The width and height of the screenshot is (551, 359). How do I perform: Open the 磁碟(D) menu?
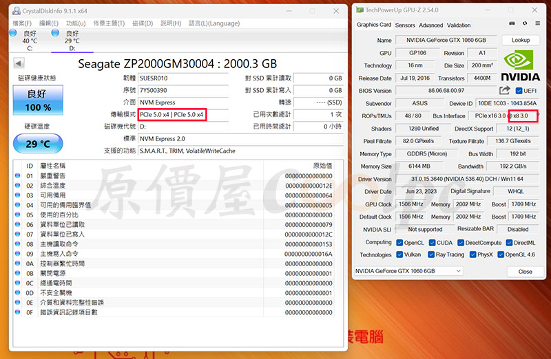pyautogui.click(x=143, y=23)
